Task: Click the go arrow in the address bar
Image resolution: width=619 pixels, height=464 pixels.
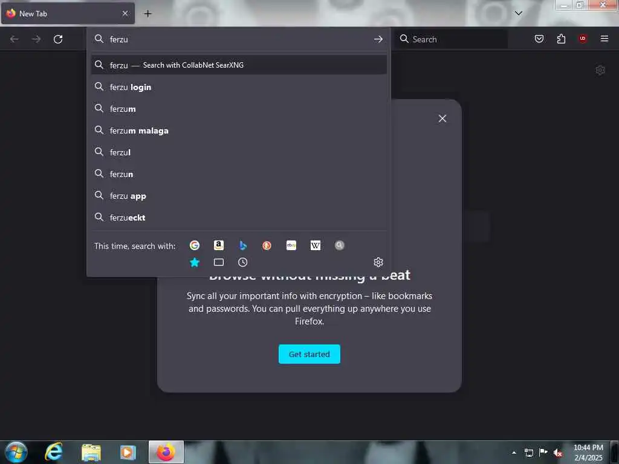Action: click(x=378, y=39)
